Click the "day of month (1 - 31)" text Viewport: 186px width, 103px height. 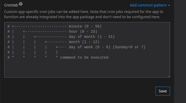point(92,37)
